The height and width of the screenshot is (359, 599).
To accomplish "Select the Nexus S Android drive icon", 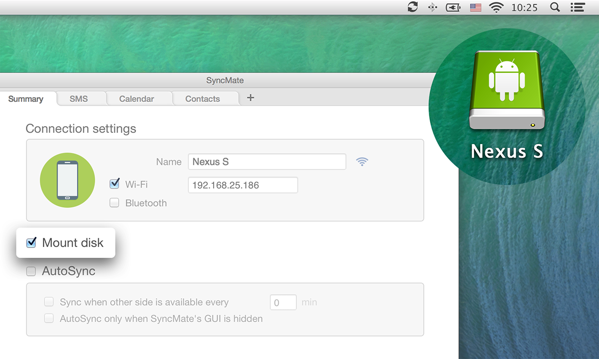I will [x=507, y=91].
